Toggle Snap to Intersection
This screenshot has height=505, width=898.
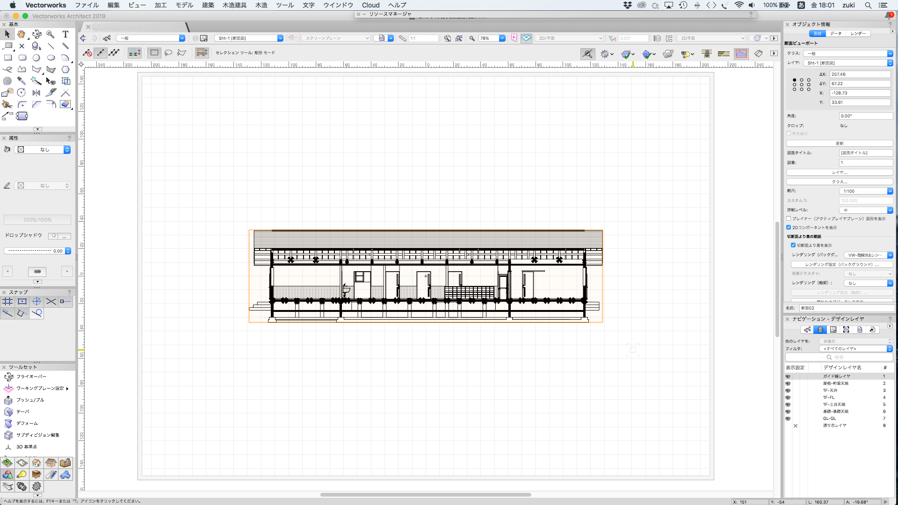51,302
